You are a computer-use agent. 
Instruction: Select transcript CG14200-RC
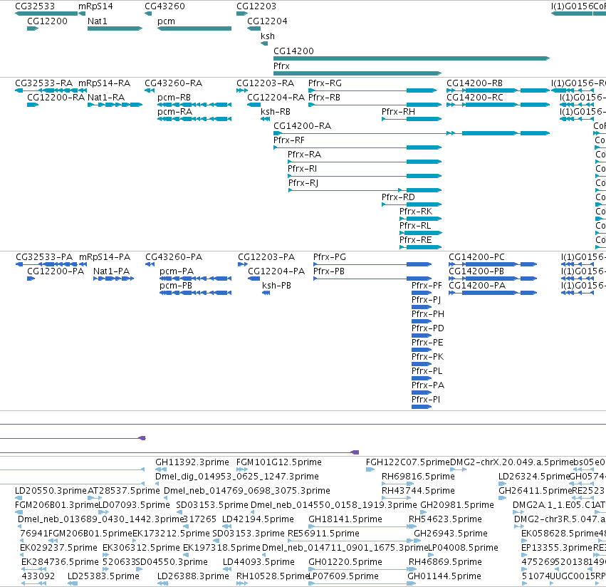(x=498, y=105)
